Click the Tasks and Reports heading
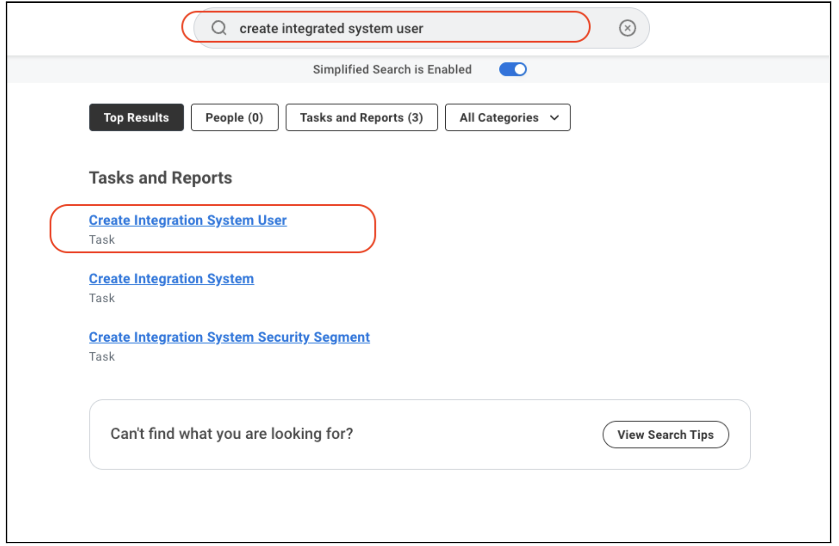 coord(161,178)
